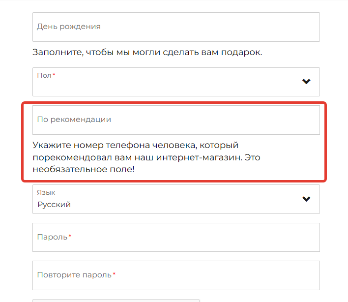
Task: Click the gift hint text under birthday
Action: (x=147, y=53)
